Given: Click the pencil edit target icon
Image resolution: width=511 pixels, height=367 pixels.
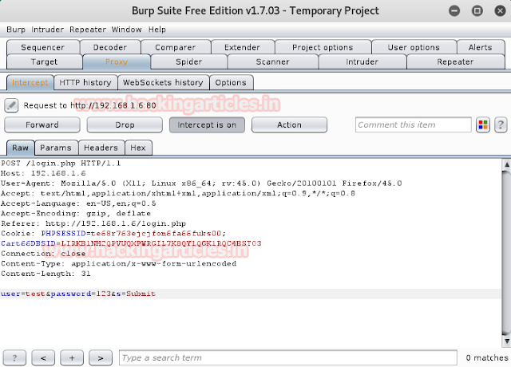Looking at the screenshot, I should pyautogui.click(x=11, y=105).
